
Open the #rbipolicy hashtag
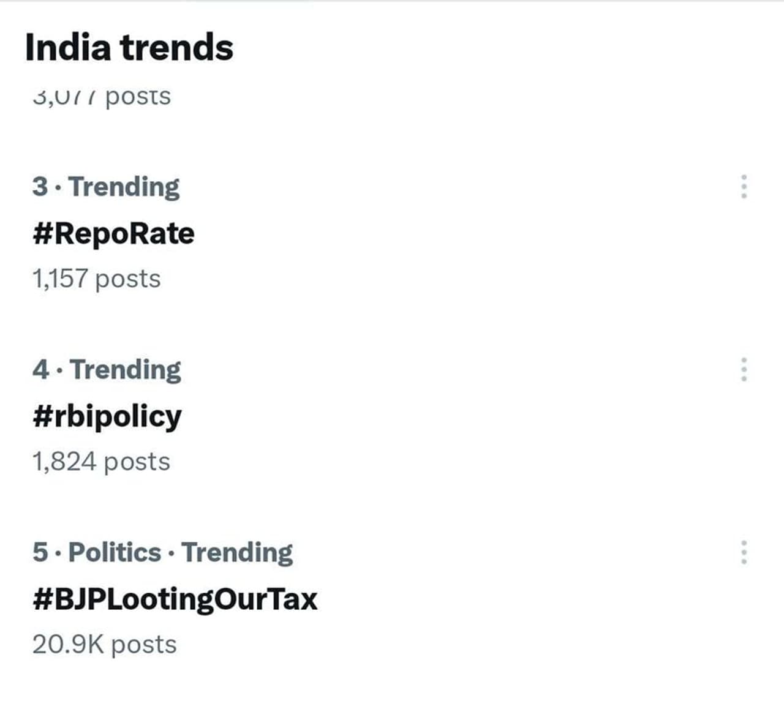(107, 417)
